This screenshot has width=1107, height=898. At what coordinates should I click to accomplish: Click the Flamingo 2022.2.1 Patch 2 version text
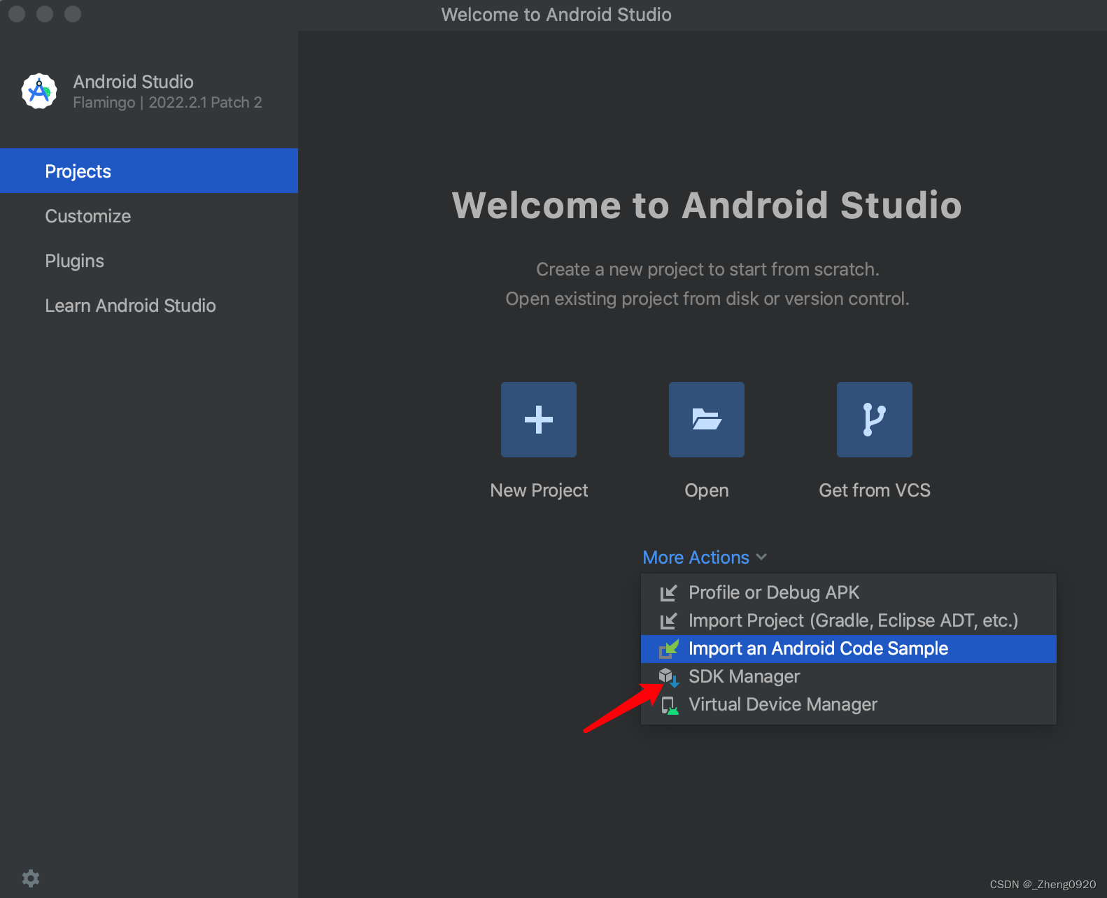(167, 103)
